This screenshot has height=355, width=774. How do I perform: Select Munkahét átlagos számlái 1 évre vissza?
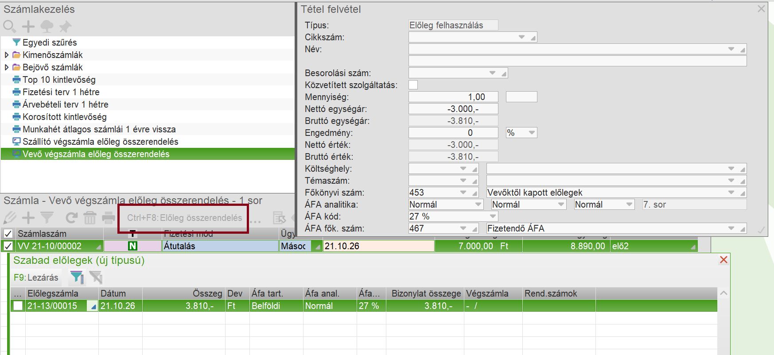coord(99,129)
